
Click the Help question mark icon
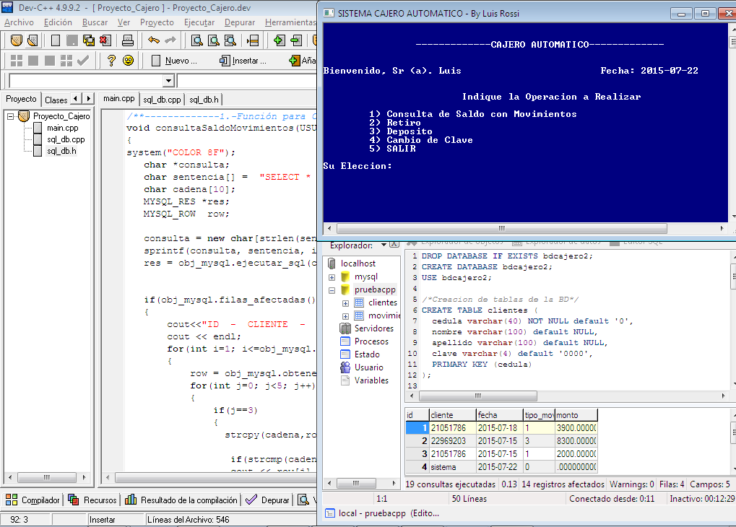(111, 61)
